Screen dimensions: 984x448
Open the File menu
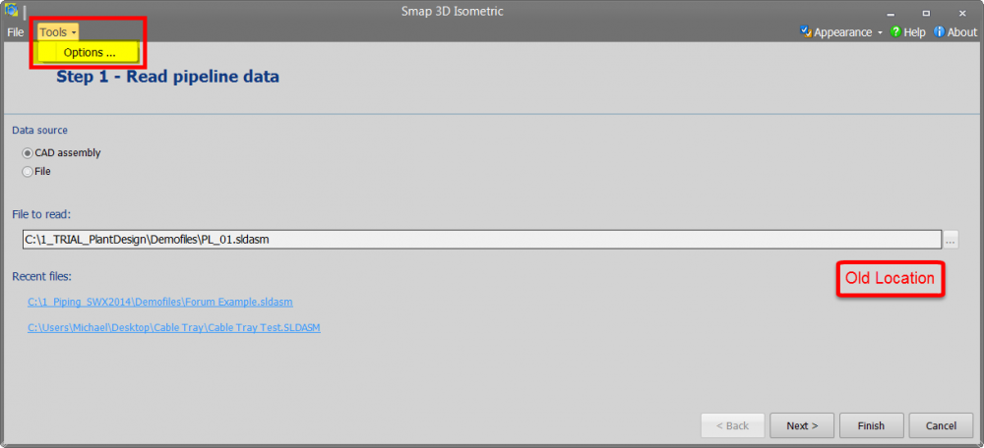[x=16, y=32]
